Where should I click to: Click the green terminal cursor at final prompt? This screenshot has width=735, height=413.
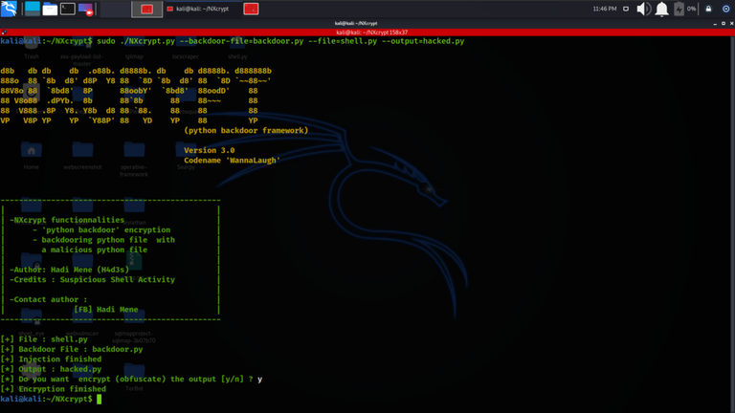99,399
